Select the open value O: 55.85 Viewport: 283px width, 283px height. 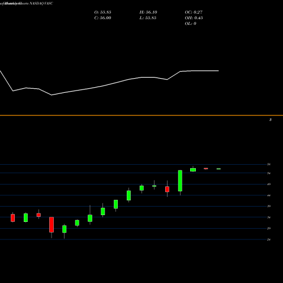[102, 12]
